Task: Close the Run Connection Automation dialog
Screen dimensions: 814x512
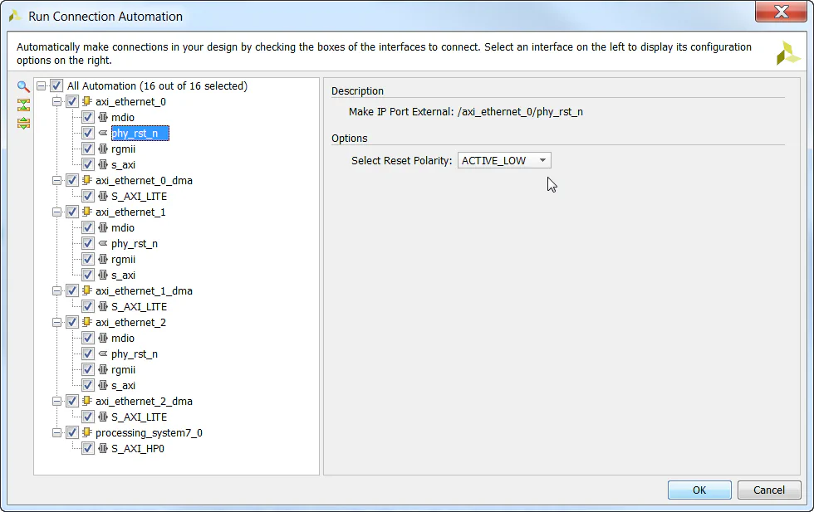Action: pyautogui.click(x=782, y=12)
